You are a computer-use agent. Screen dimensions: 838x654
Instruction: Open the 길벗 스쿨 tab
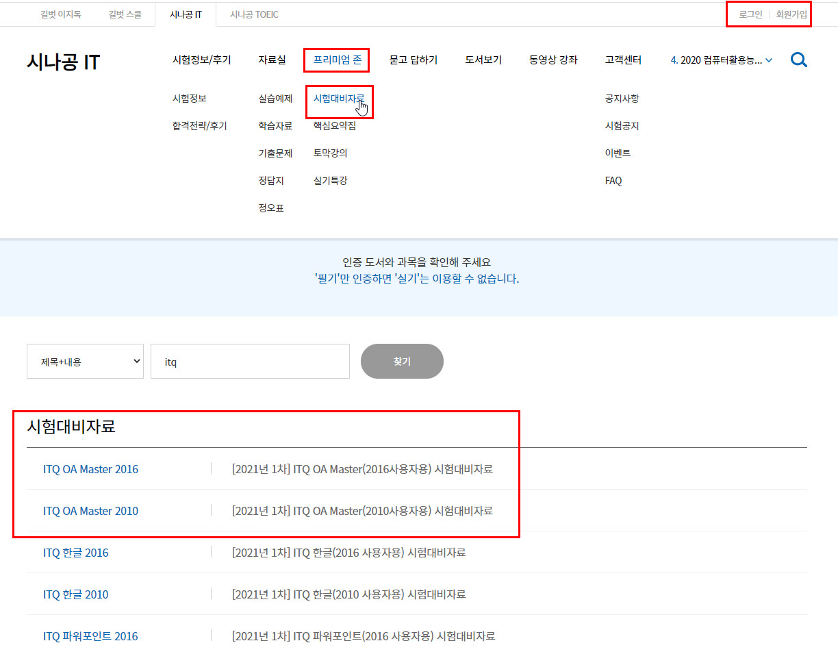click(x=125, y=14)
